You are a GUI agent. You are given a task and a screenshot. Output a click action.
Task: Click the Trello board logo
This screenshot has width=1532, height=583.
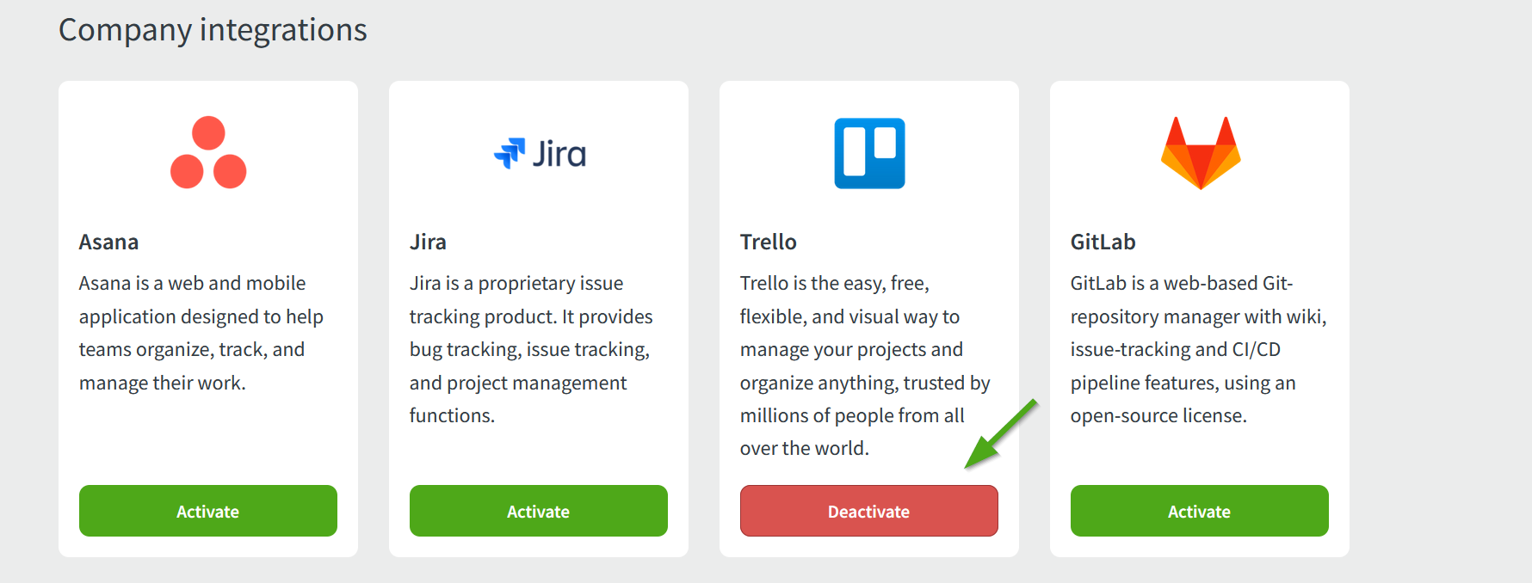(x=868, y=153)
